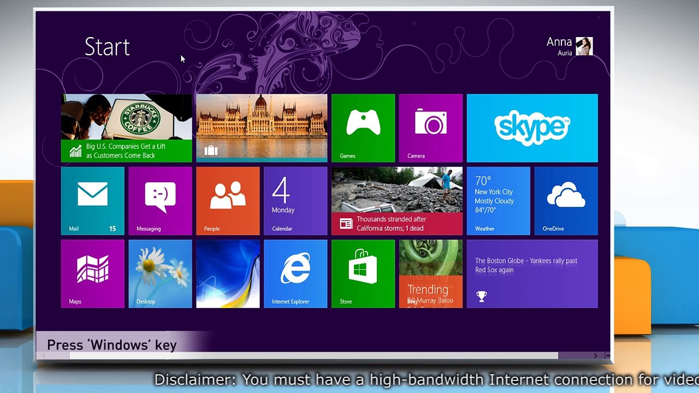Open the blue abstract wallpaper tile

228,274
